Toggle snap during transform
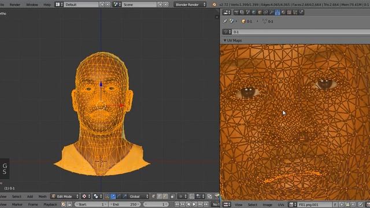The image size is (370, 208). point(192,196)
